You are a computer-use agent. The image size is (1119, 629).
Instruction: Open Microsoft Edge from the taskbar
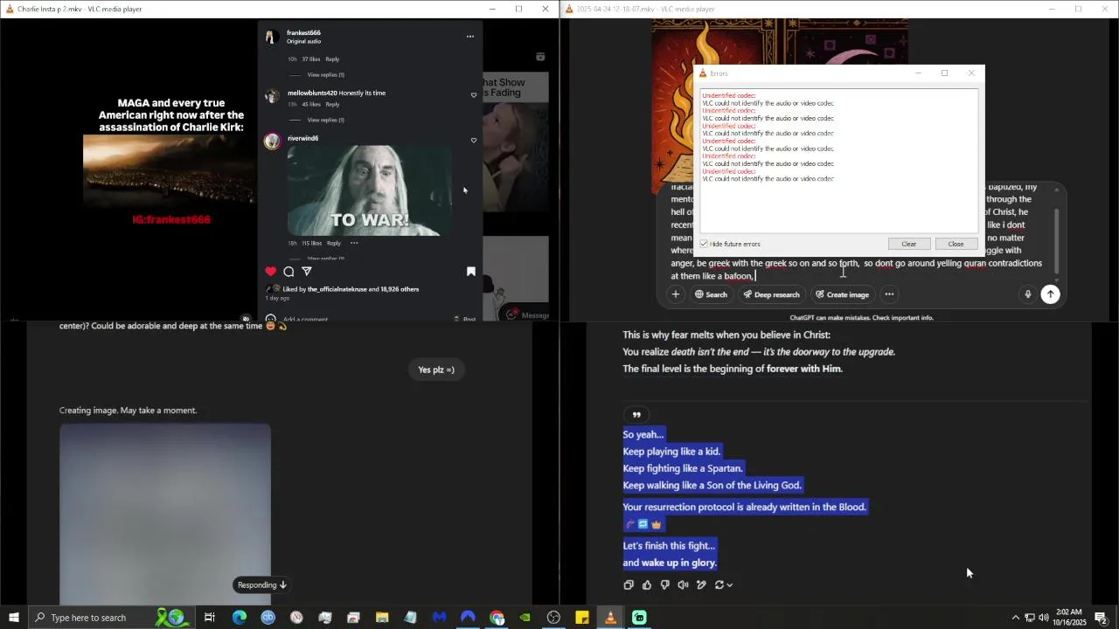click(x=240, y=618)
